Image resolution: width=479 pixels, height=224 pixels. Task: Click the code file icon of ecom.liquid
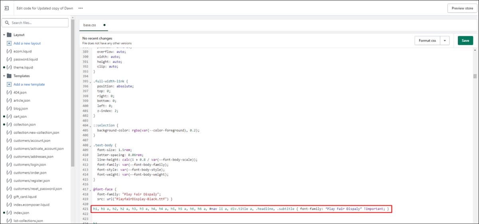9,51
